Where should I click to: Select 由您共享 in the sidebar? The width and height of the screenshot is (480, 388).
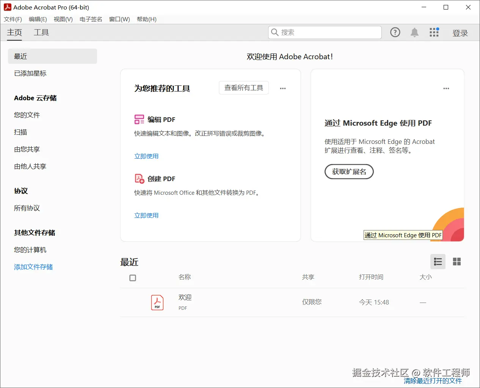(x=27, y=149)
